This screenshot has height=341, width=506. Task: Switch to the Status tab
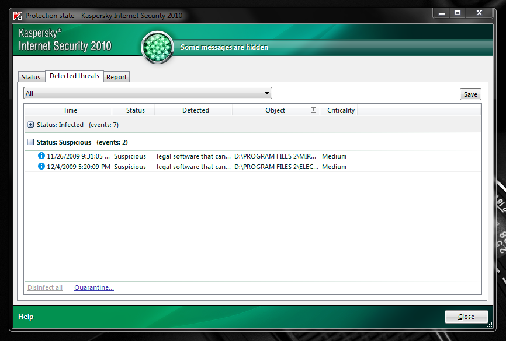(31, 77)
